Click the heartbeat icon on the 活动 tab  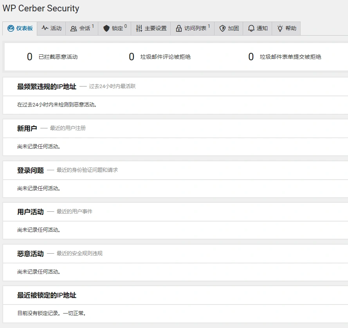44,28
